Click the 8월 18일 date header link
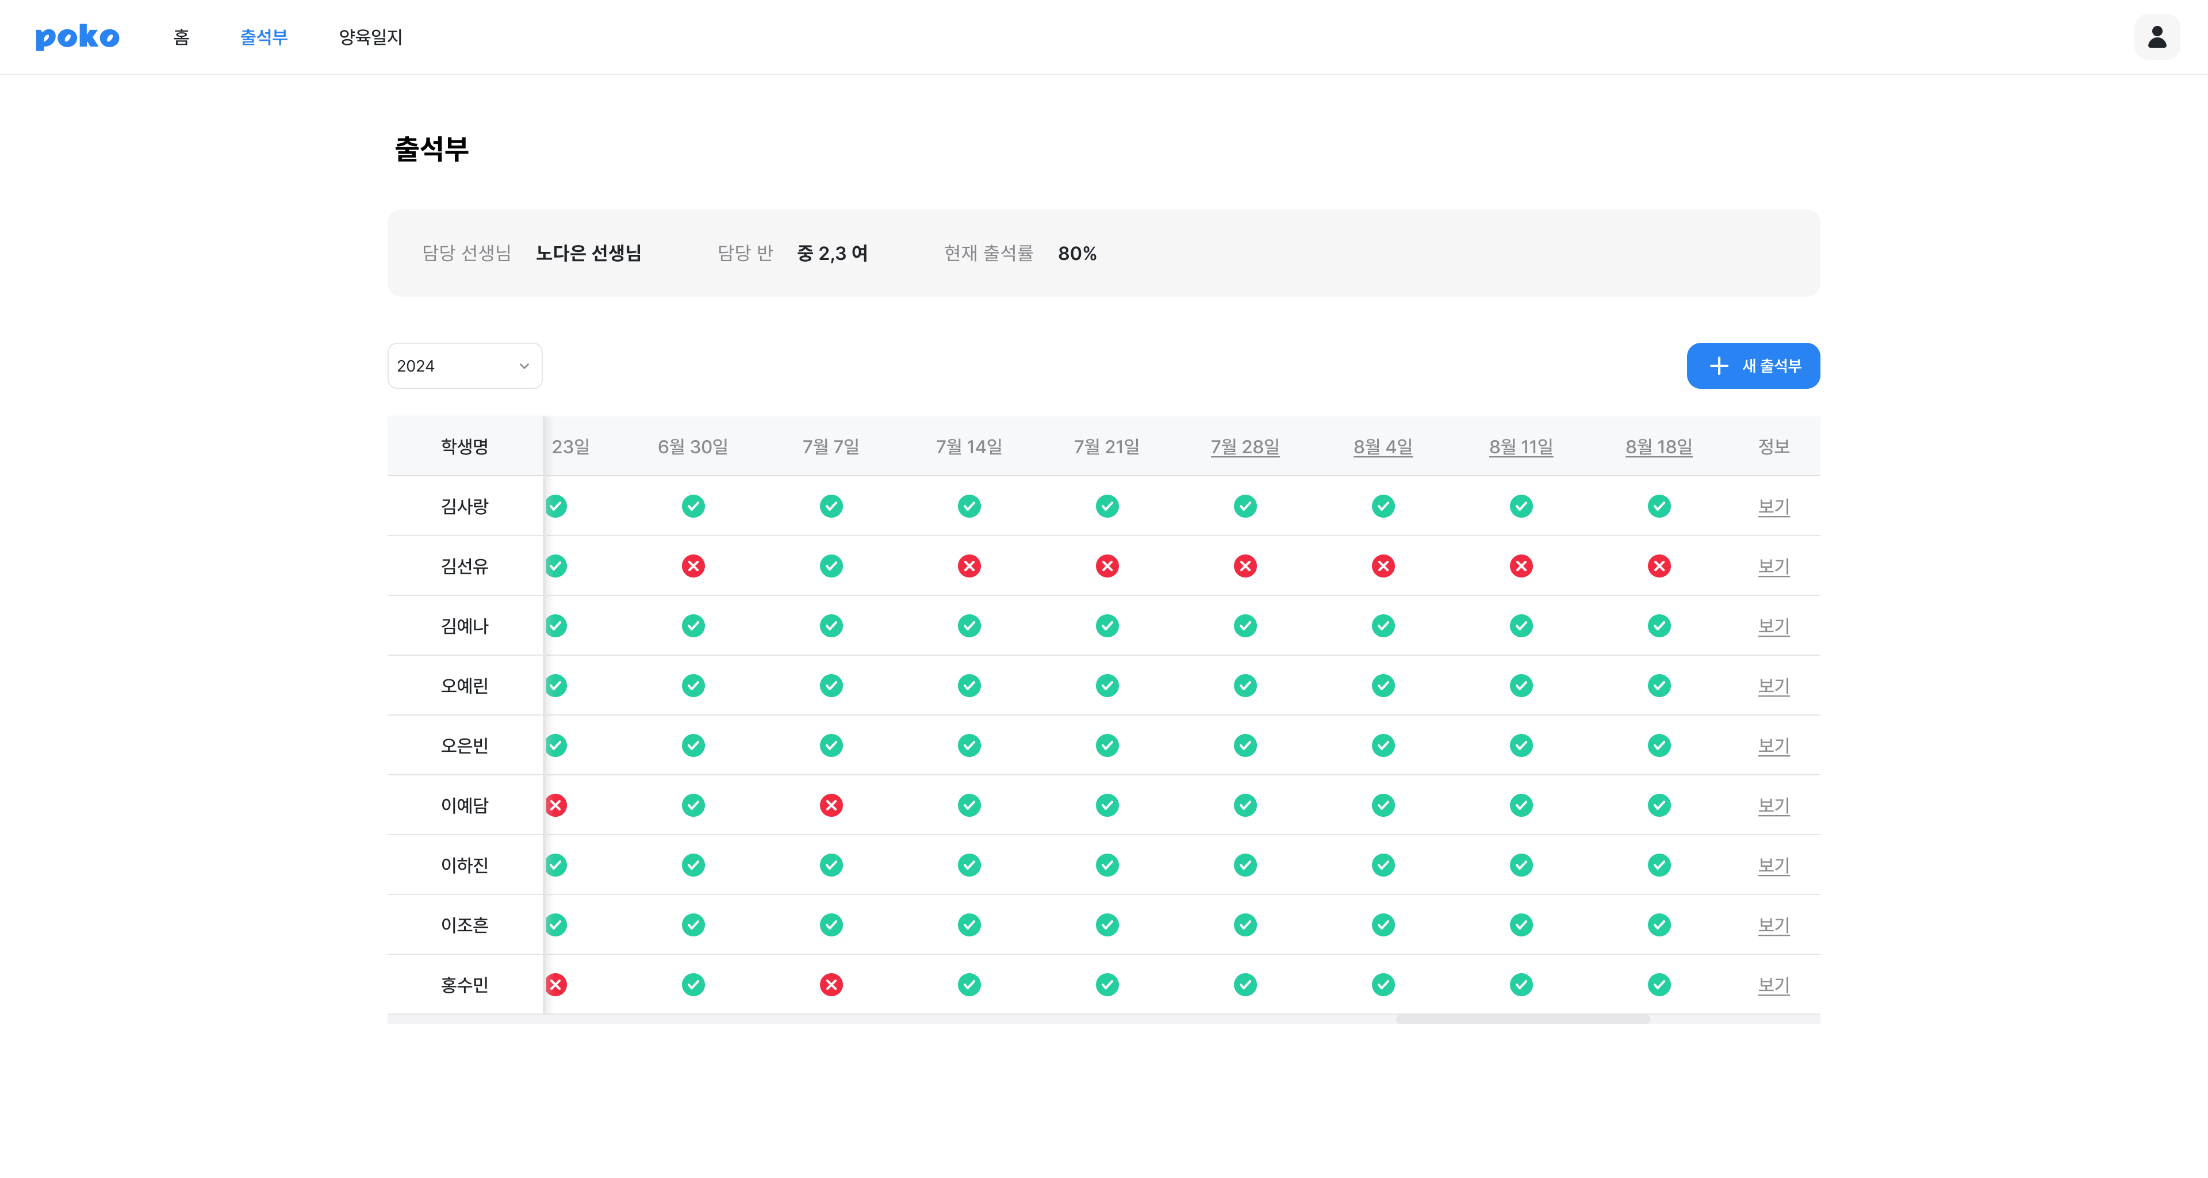 point(1658,447)
